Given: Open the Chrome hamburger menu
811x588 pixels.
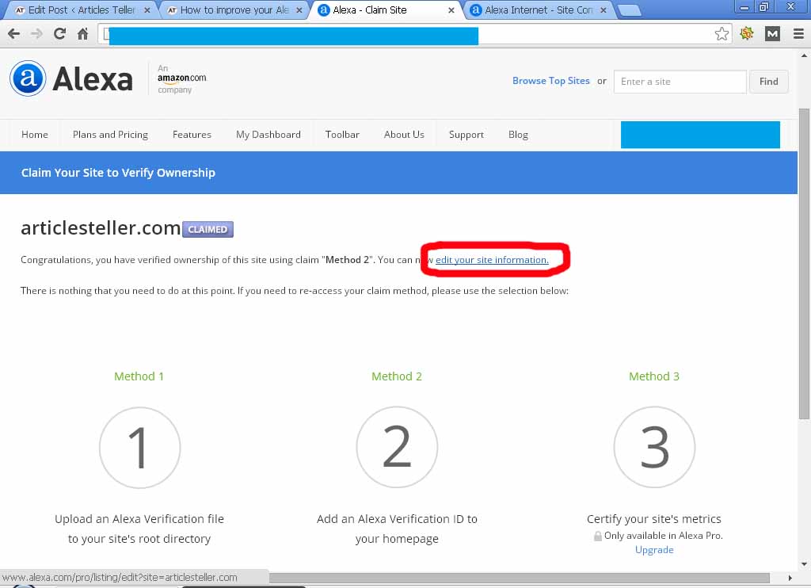Looking at the screenshot, I should point(798,34).
